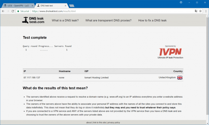The height and width of the screenshot is (125, 209).
Task: Open the privacy policy footer link
Action: point(114,123)
